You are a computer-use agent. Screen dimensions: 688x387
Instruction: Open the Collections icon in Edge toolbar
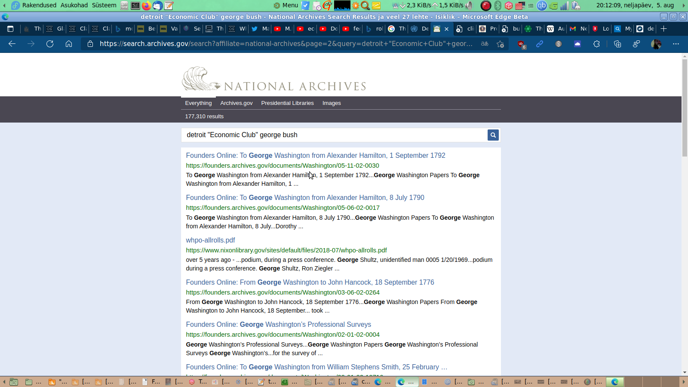tap(617, 44)
